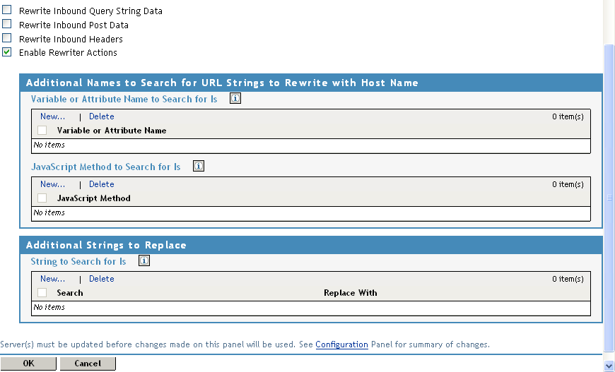The width and height of the screenshot is (615, 372).
Task: Click the scroll down arrow on scrollbar
Action: coord(609,366)
